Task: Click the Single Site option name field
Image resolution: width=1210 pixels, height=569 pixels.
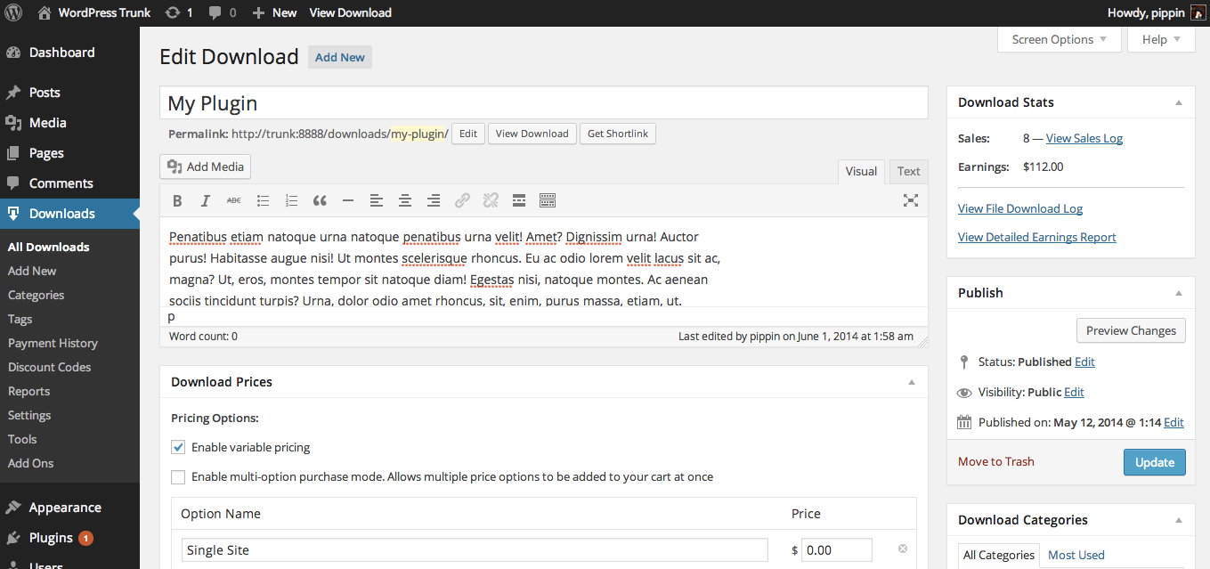Action: coord(475,550)
